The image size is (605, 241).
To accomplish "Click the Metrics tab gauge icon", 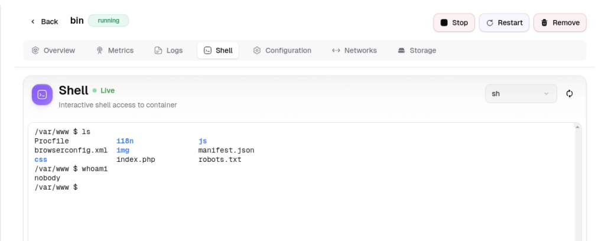I will point(99,51).
